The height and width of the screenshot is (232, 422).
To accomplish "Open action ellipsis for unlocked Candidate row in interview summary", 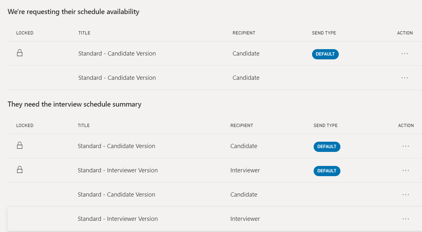I will click(406, 195).
